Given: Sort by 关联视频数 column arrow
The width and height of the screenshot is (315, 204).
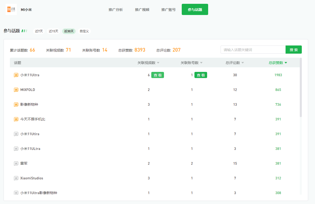Looking at the screenshot, I should (158, 63).
